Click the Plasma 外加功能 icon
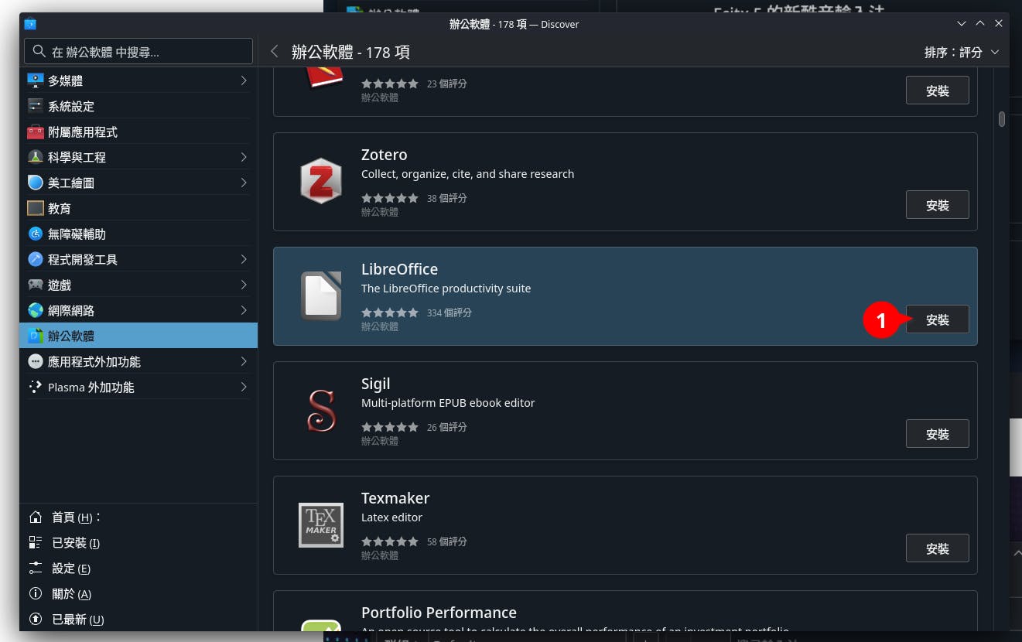Screen dimensions: 1022x642 36,387
